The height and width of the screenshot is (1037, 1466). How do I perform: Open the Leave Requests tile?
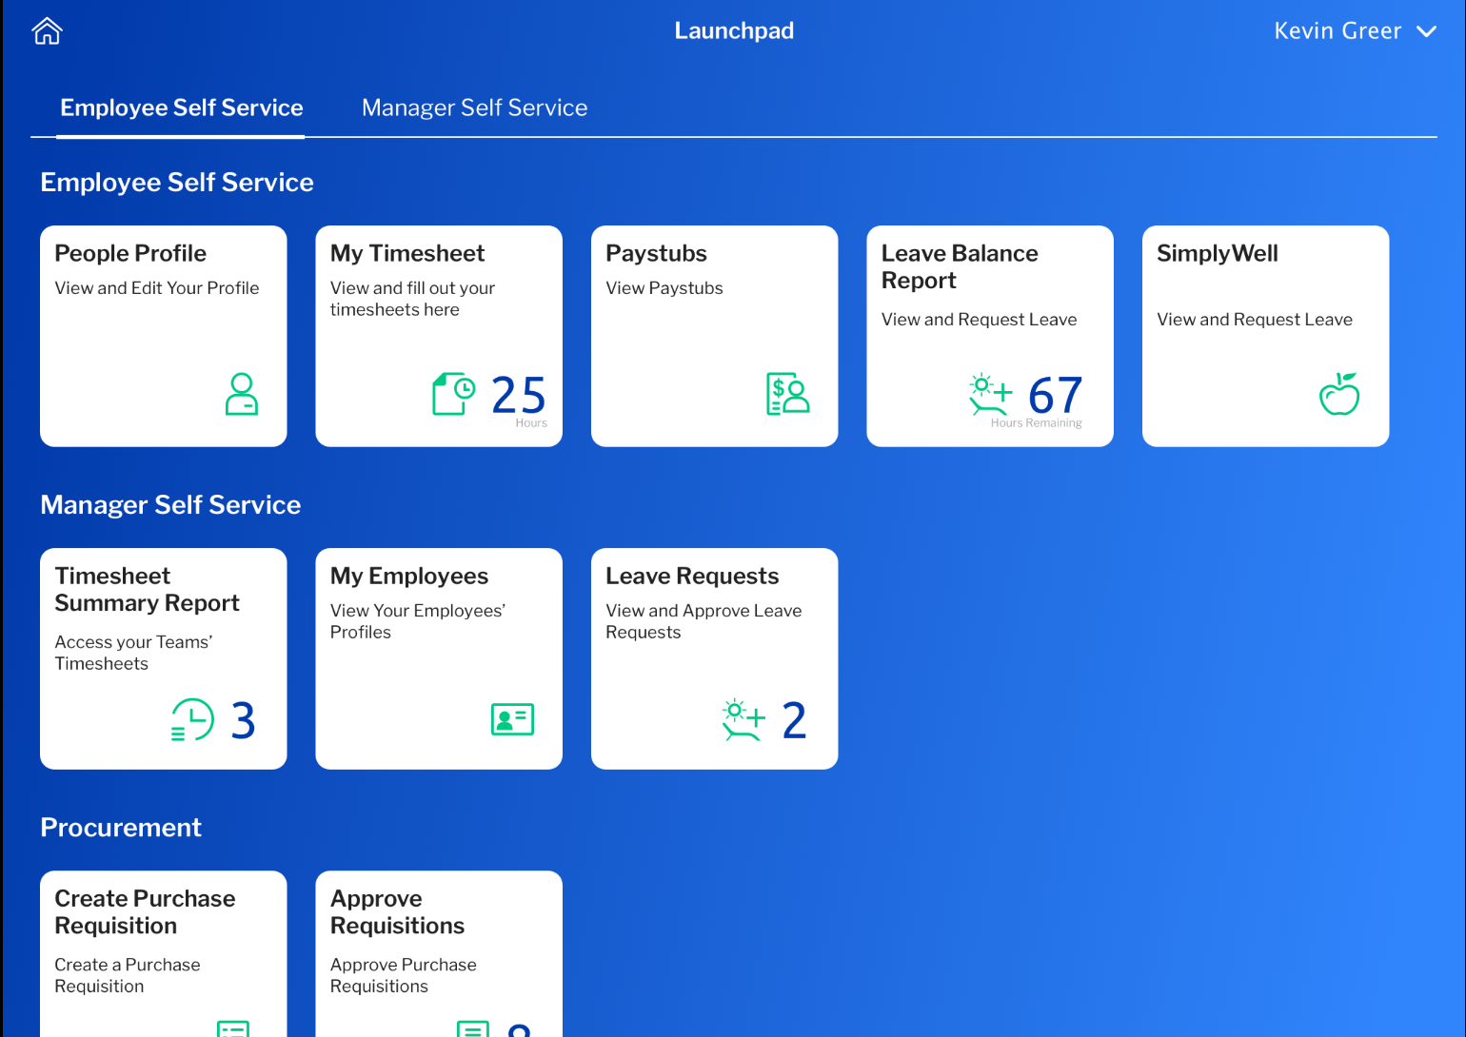tap(715, 658)
